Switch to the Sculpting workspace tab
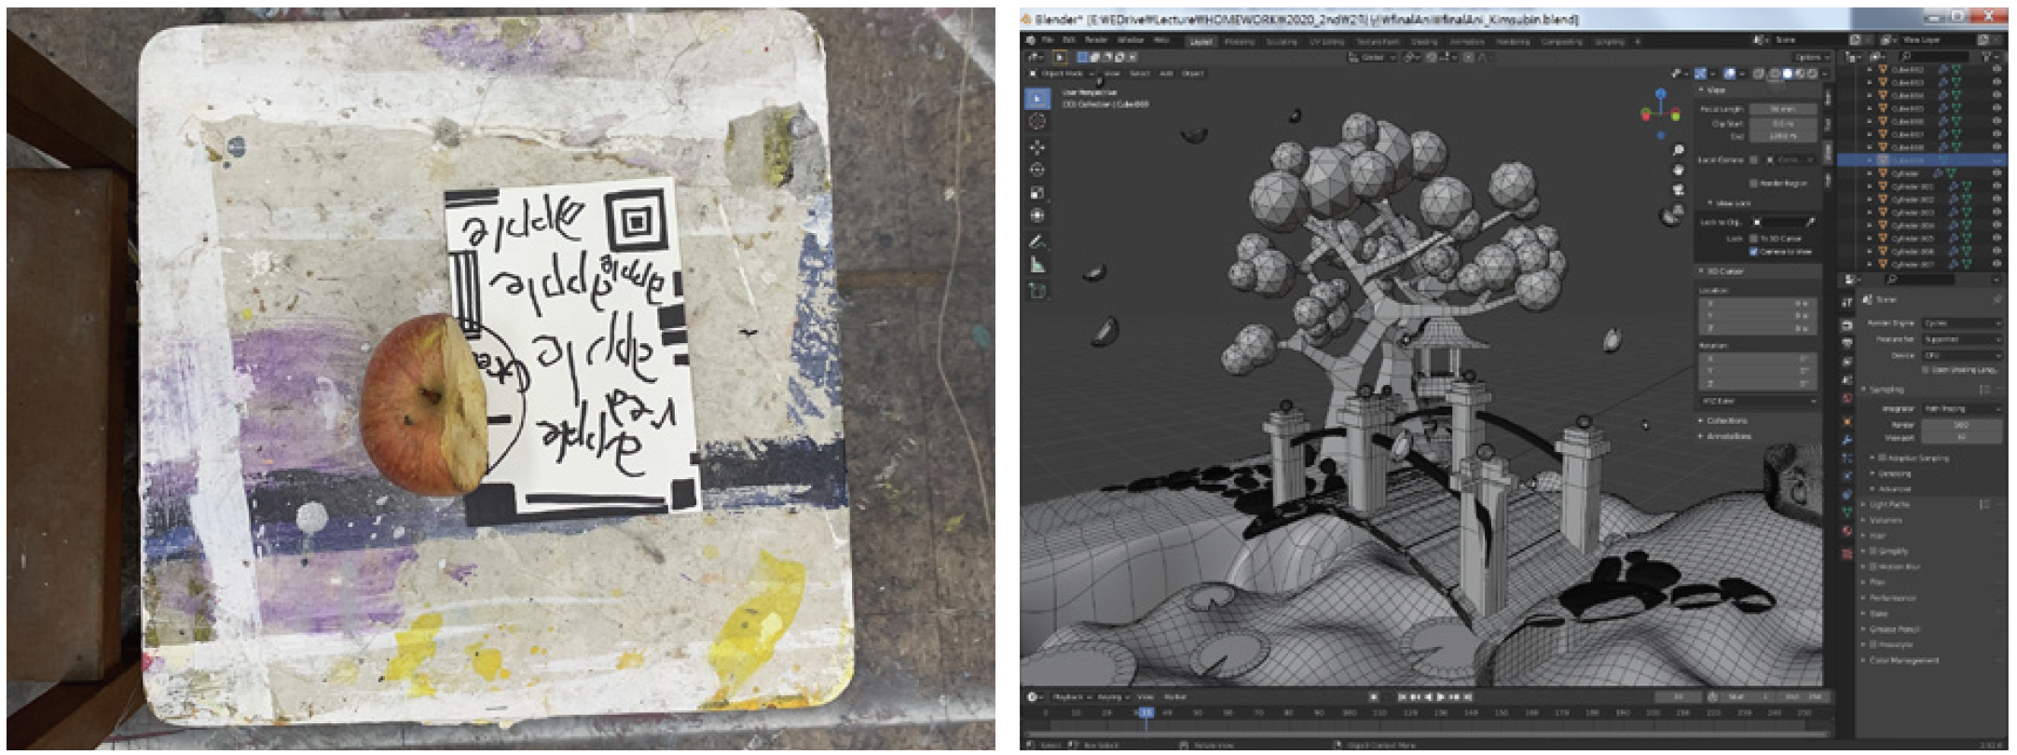Image resolution: width=2017 pixels, height=755 pixels. (x=1281, y=42)
